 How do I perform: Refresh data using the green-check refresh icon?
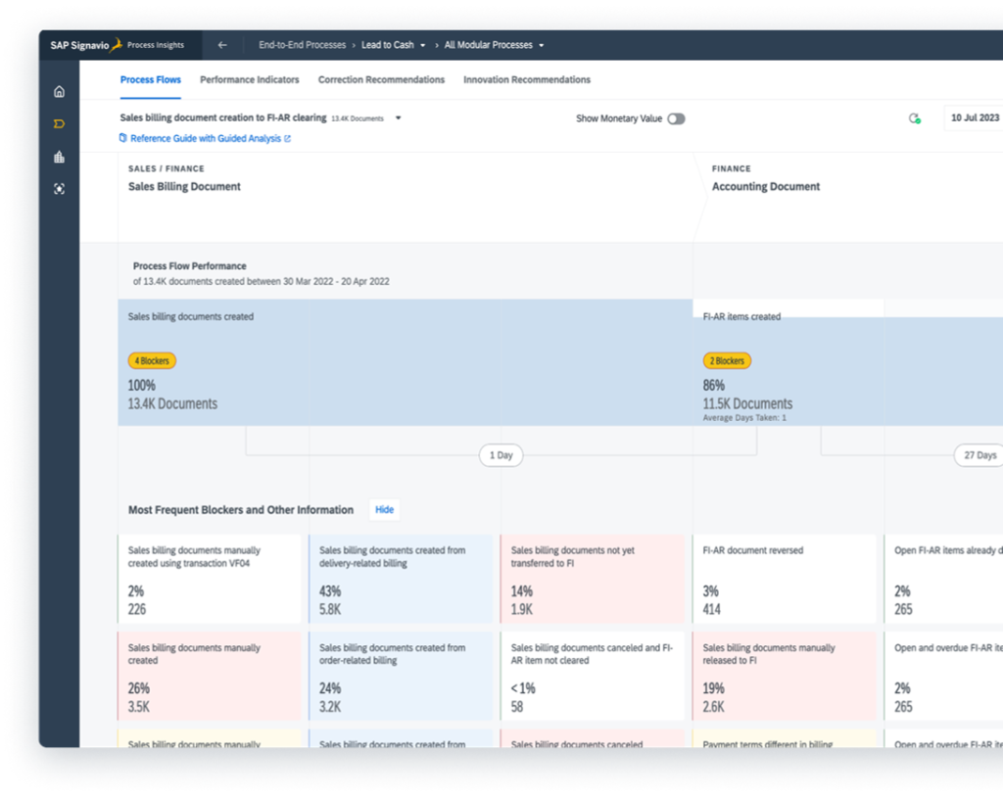click(x=914, y=117)
